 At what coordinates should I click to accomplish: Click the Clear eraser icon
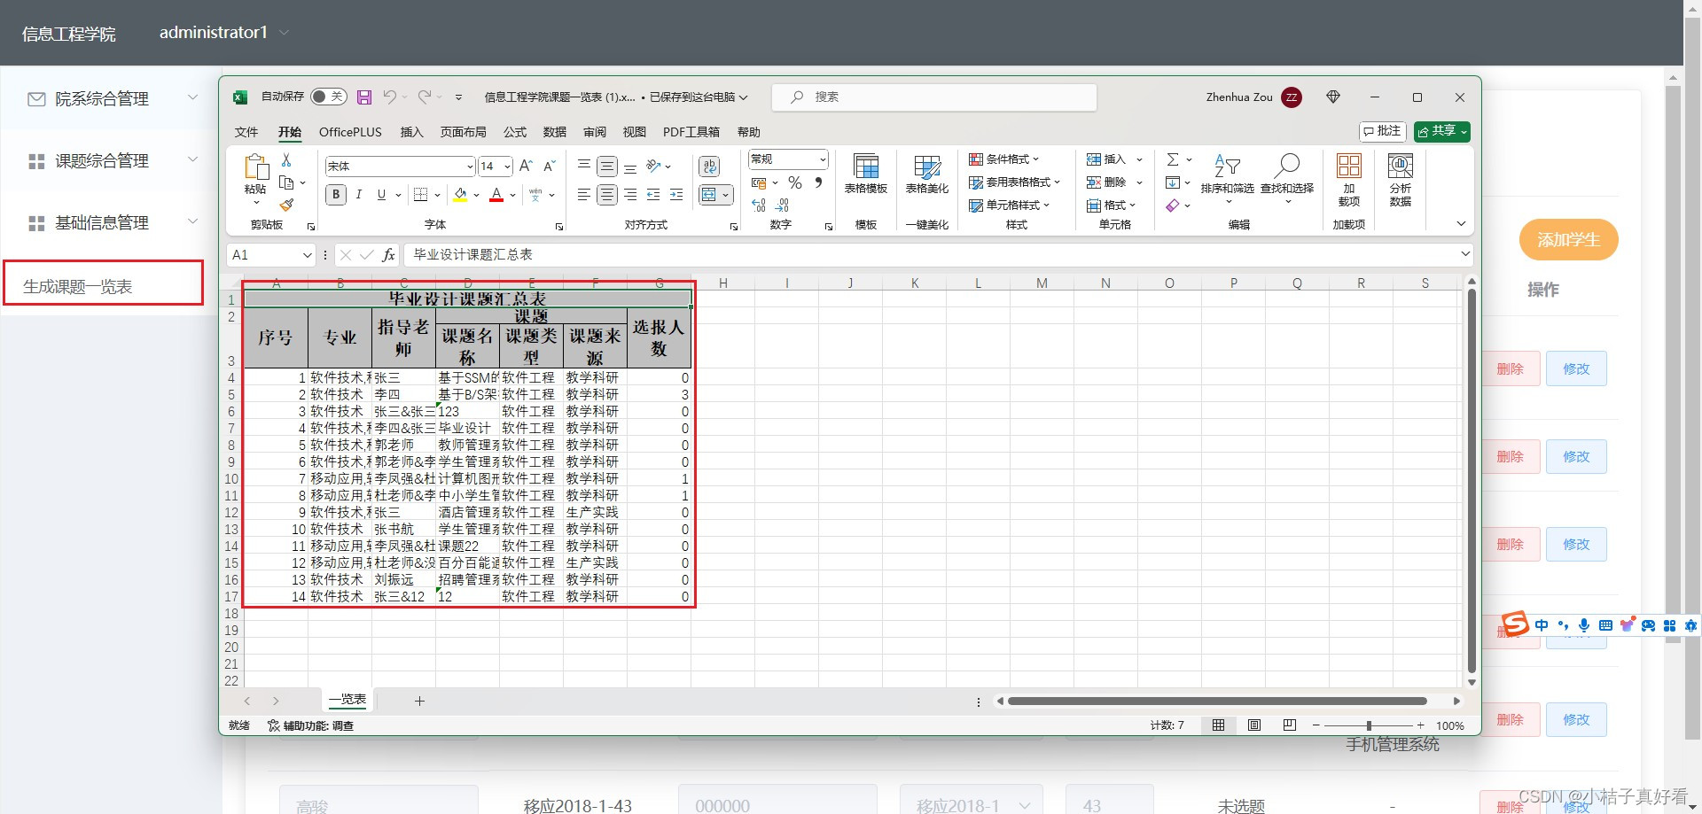(x=1173, y=205)
